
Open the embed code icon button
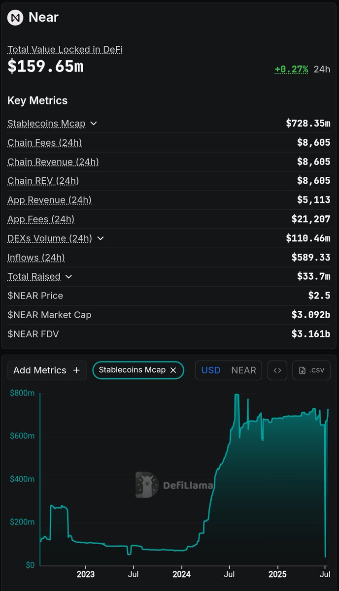pos(277,370)
